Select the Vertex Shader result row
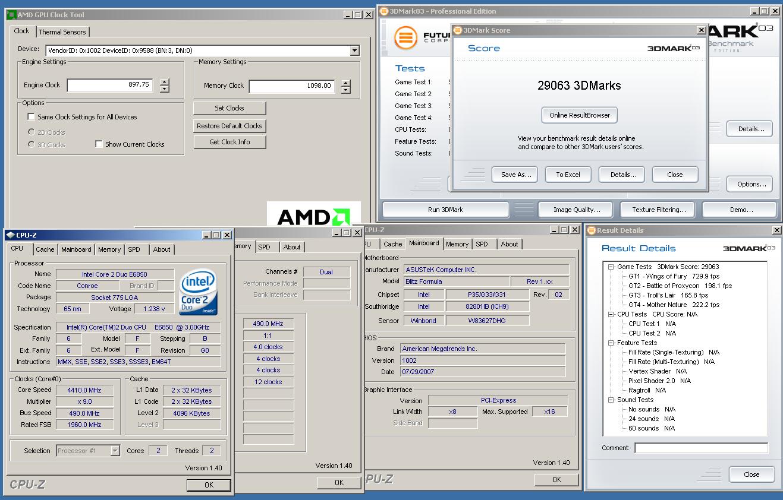The height and width of the screenshot is (500, 783). 658,371
